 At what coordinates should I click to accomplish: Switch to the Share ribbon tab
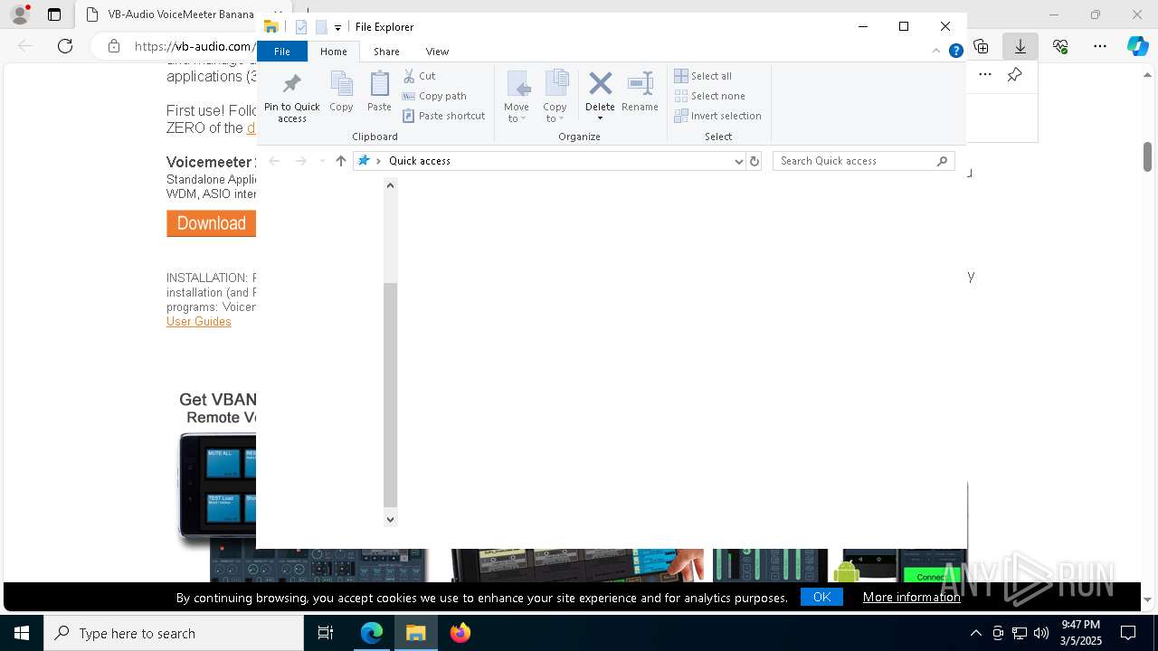(x=386, y=52)
